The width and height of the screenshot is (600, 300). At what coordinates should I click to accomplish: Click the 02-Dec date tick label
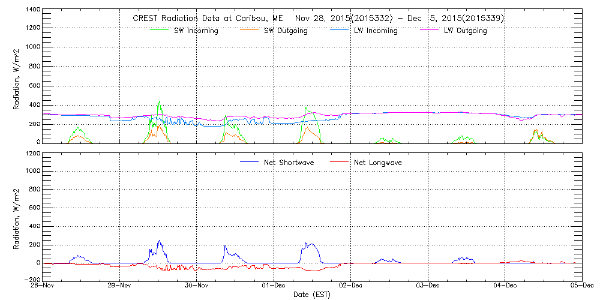350,286
